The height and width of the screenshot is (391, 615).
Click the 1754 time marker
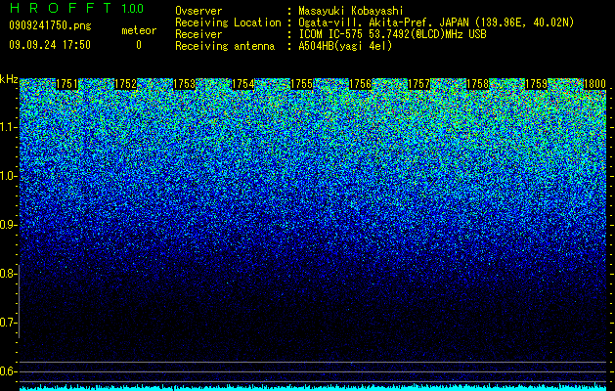243,84
